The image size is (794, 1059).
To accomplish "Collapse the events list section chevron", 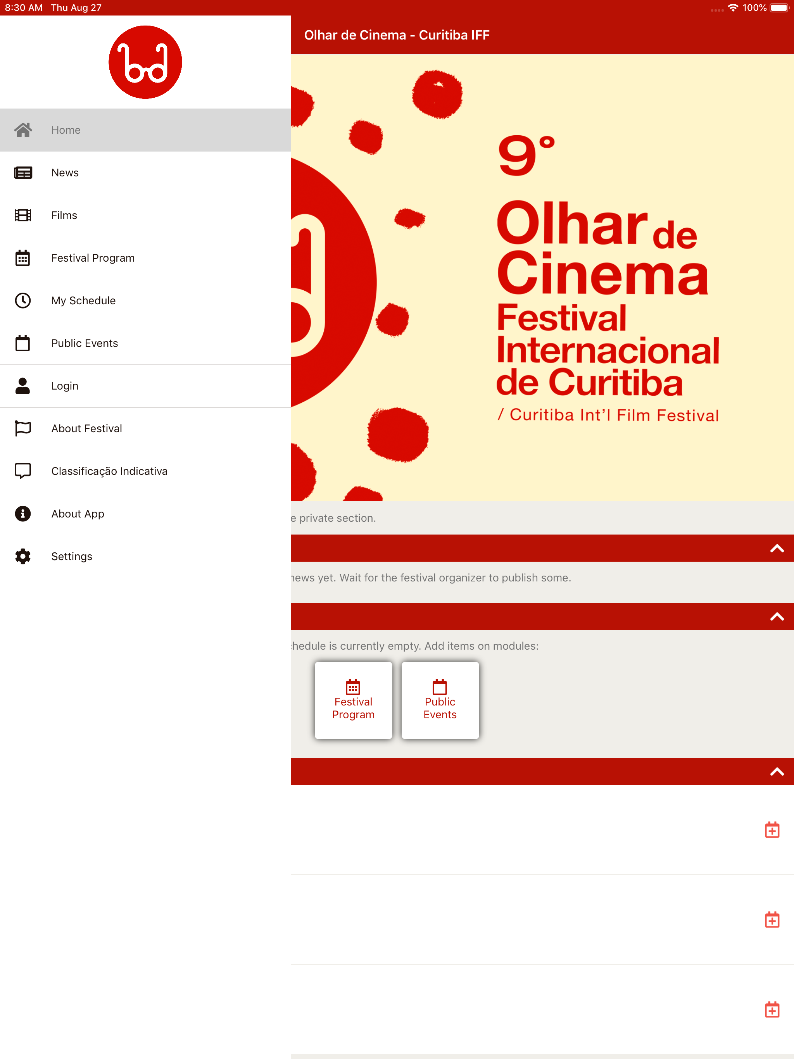I will coord(776,772).
